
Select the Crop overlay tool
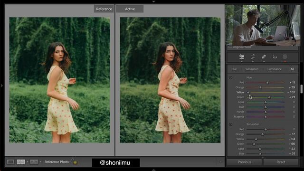[253, 57]
